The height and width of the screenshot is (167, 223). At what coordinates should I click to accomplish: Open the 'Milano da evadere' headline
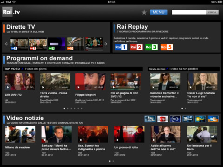click(18, 148)
